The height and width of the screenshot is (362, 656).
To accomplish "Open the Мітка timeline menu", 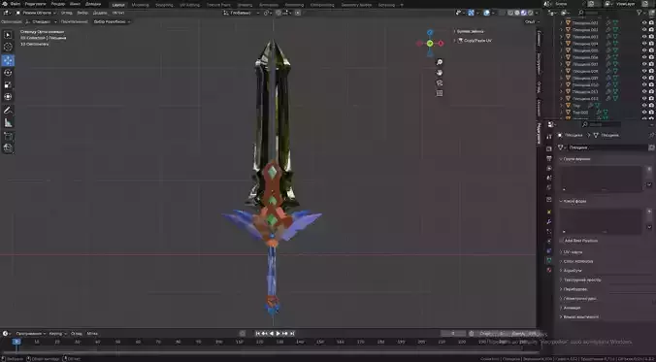I will [92, 334].
